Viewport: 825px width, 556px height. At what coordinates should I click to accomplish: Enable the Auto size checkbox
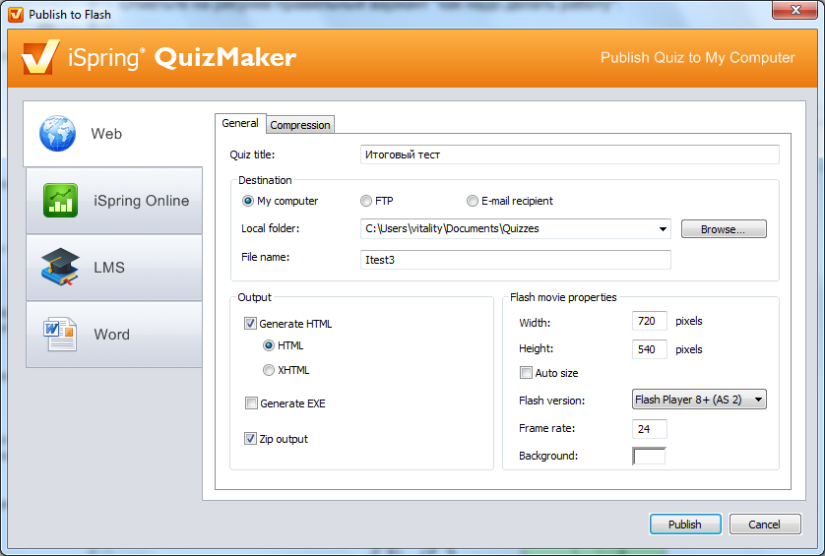(526, 373)
